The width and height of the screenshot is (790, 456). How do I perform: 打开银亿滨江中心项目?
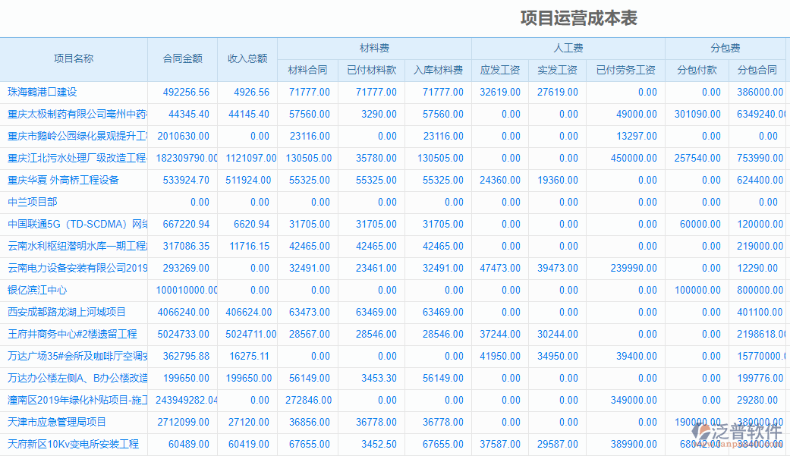[x=36, y=290]
